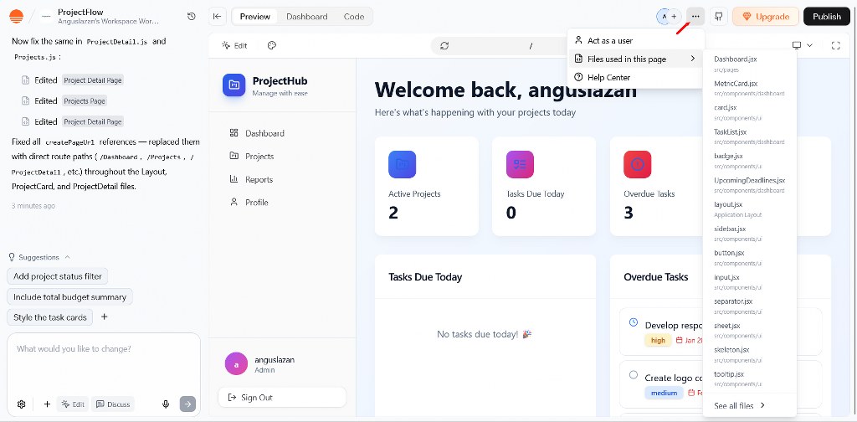Click Sign Out button
The image size is (857, 422).
click(x=282, y=398)
